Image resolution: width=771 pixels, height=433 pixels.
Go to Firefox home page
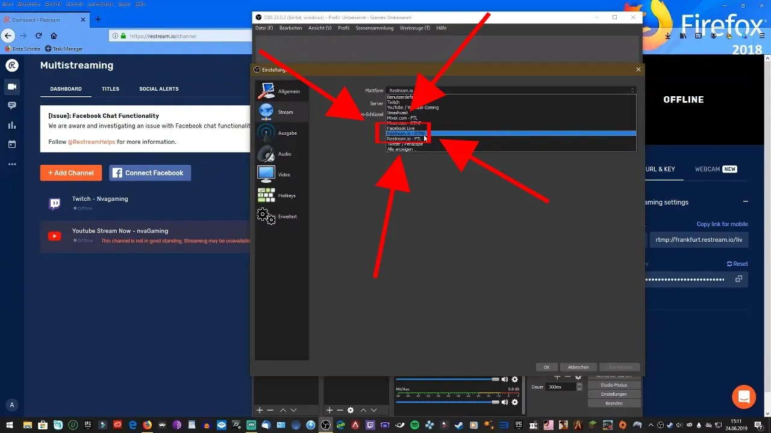point(54,36)
